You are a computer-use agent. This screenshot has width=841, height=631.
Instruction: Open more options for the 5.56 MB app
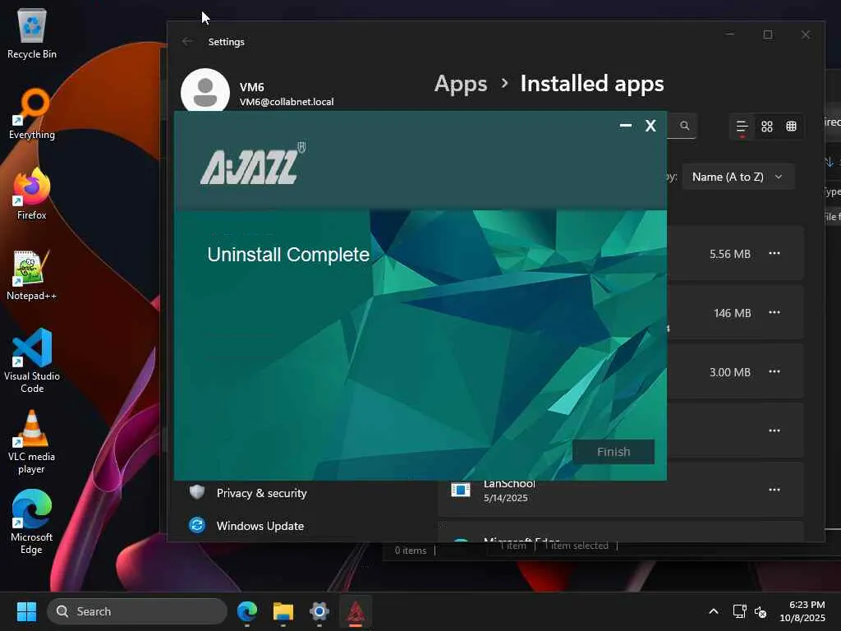click(x=774, y=253)
